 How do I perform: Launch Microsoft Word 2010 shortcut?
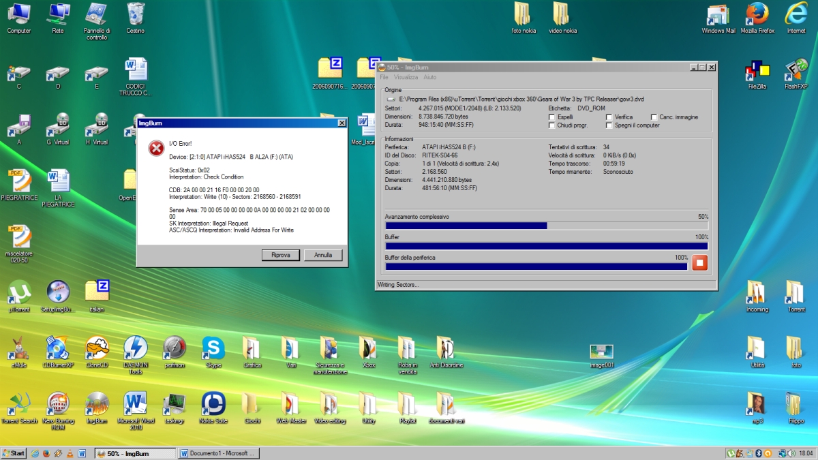pyautogui.click(x=135, y=411)
